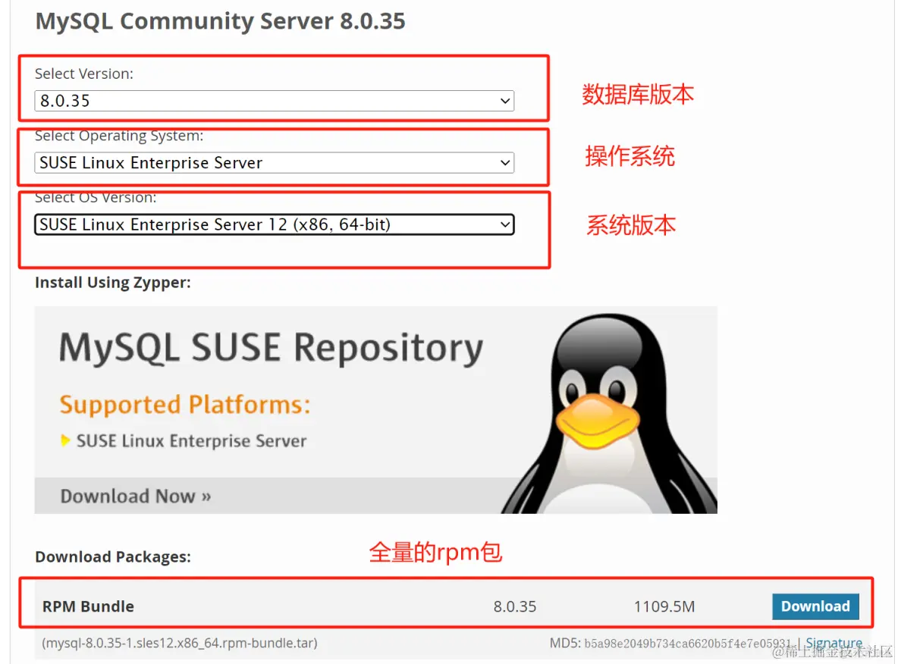Click the mysql-8.0.35-1.sles12.x86_64.rpm-bundle.tar filename
The height and width of the screenshot is (664, 898).
tap(180, 643)
